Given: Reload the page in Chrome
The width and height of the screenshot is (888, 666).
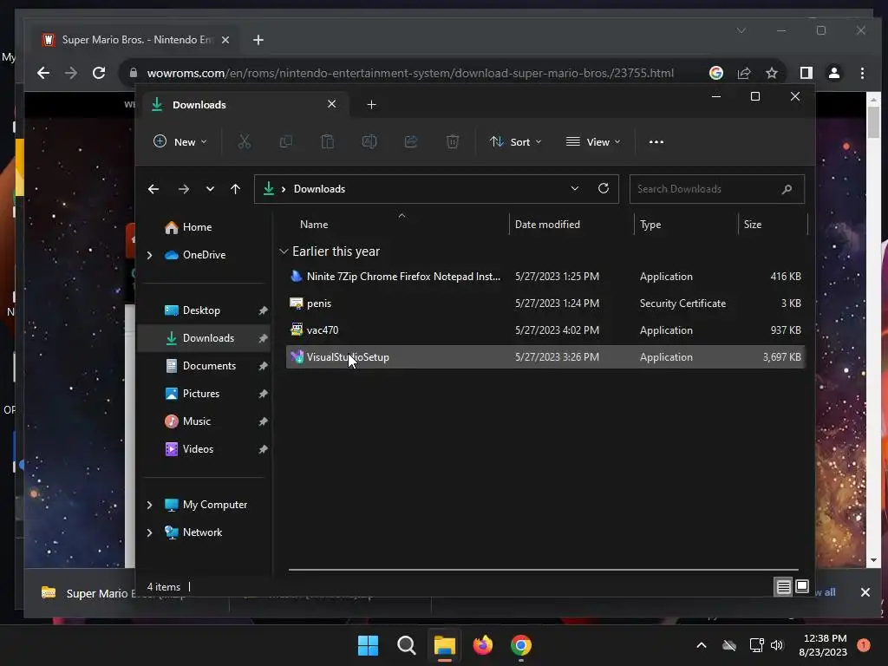Looking at the screenshot, I should (99, 73).
